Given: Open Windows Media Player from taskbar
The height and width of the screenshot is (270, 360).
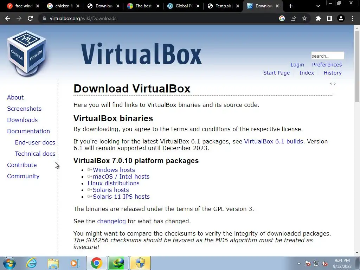Looking at the screenshot, I should click(74, 263).
